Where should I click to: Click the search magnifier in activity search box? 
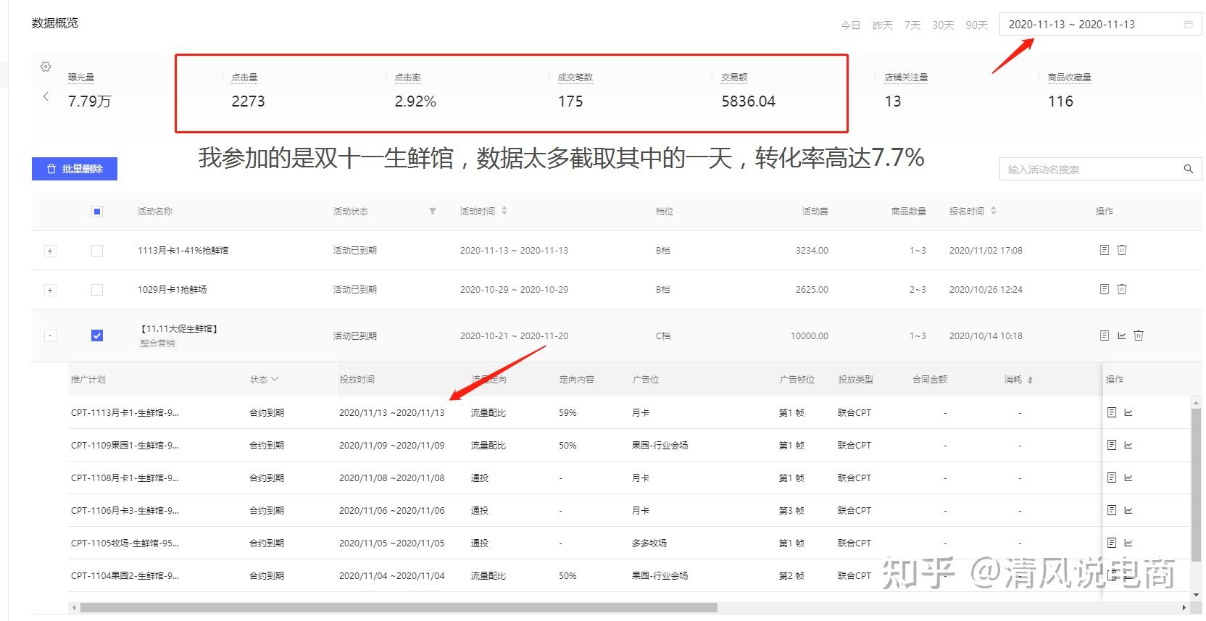point(1188,169)
